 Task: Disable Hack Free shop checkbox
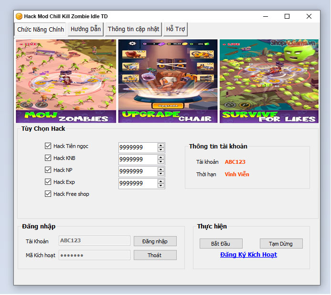(48, 194)
